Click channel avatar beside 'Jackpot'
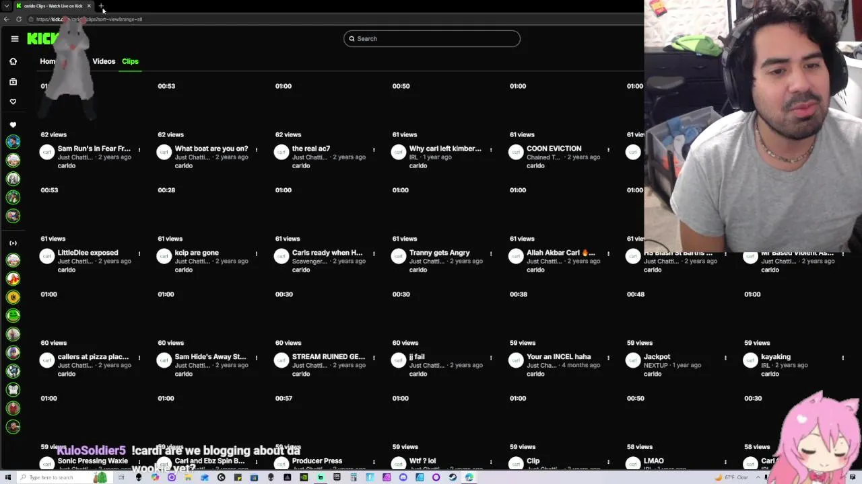This screenshot has width=862, height=484. [x=632, y=360]
